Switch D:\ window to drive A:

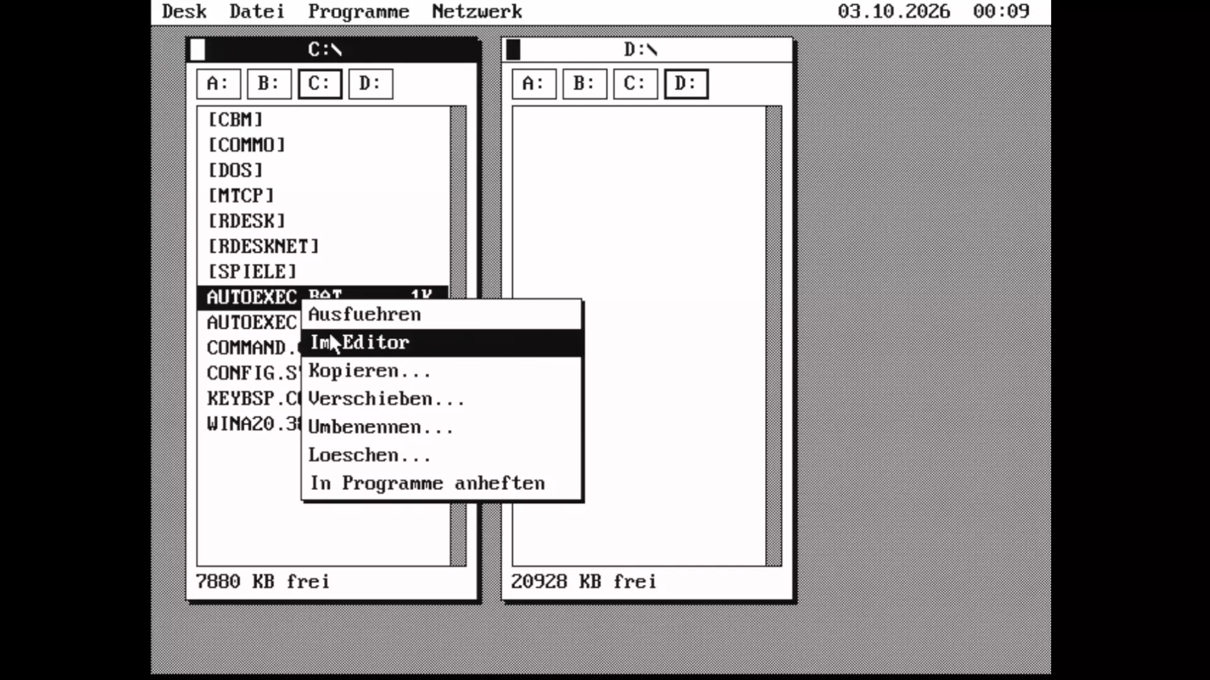534,84
